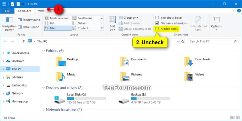Toggle the Hidden items checkbox
242x121 pixels.
click(x=157, y=29)
